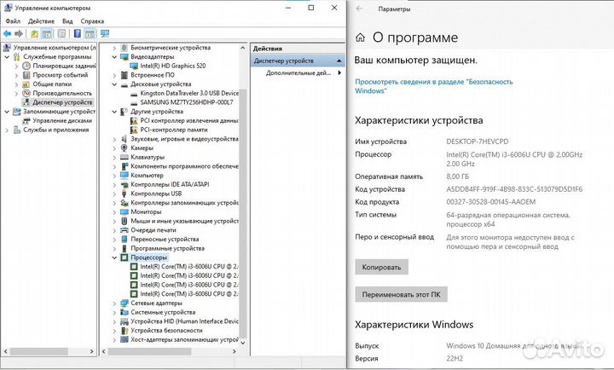Select Компоненты программного обеспечения category
The width and height of the screenshot is (614, 370).
[x=184, y=166]
